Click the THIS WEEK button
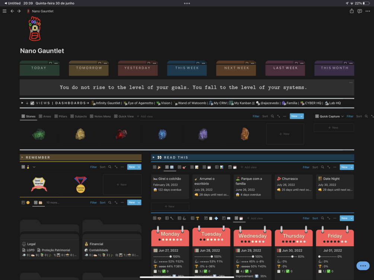 [x=187, y=68]
